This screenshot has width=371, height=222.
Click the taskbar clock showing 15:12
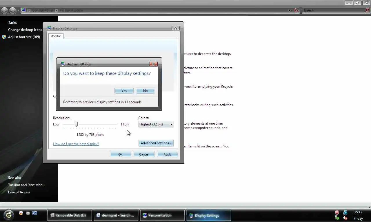(x=358, y=212)
